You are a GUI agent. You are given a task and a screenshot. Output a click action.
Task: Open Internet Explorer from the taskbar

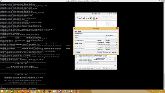7,91
